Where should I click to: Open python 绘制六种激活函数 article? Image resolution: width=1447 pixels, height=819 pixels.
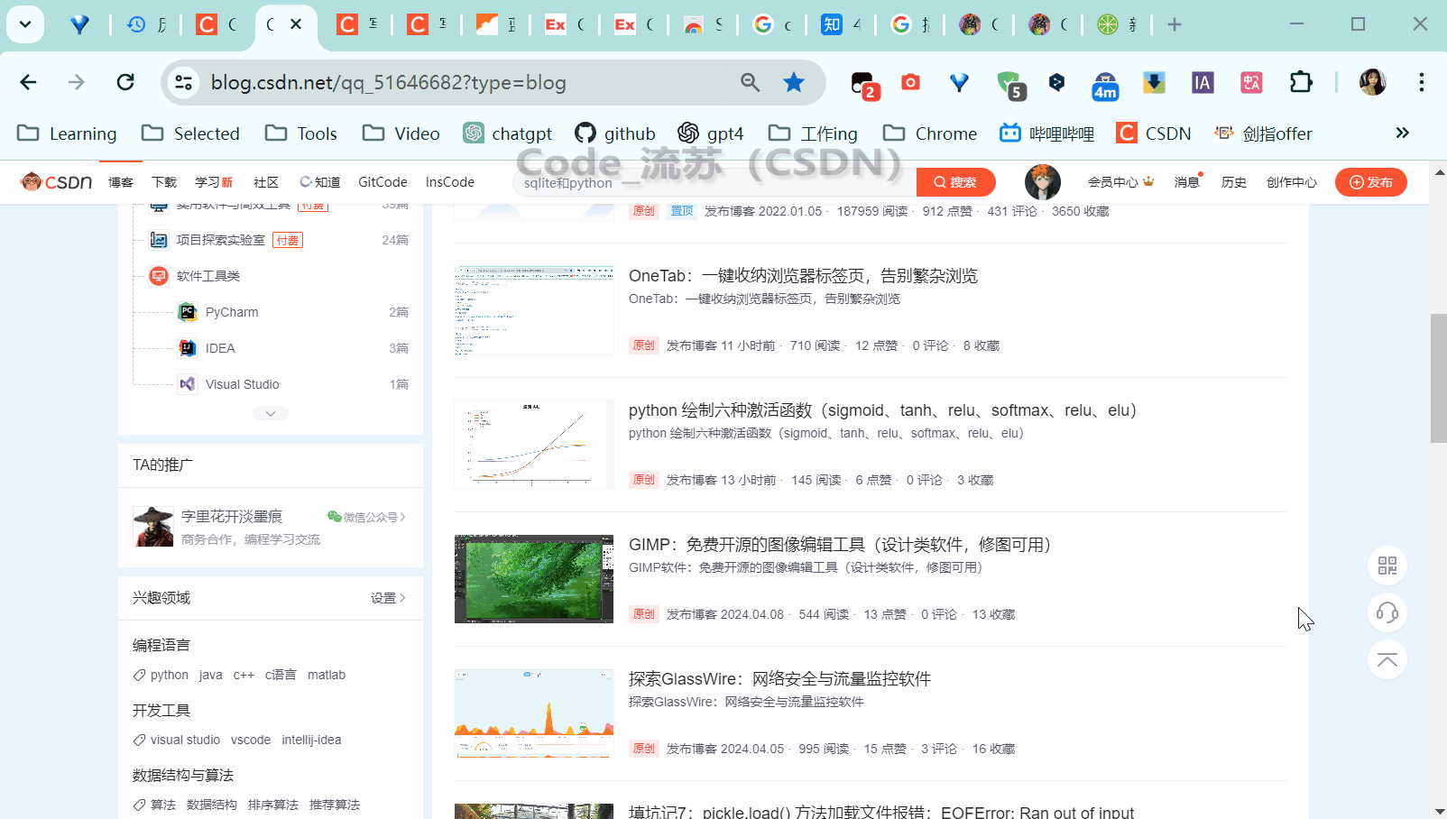882,410
